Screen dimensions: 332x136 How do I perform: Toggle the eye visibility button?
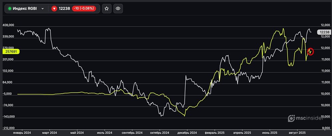[118, 9]
